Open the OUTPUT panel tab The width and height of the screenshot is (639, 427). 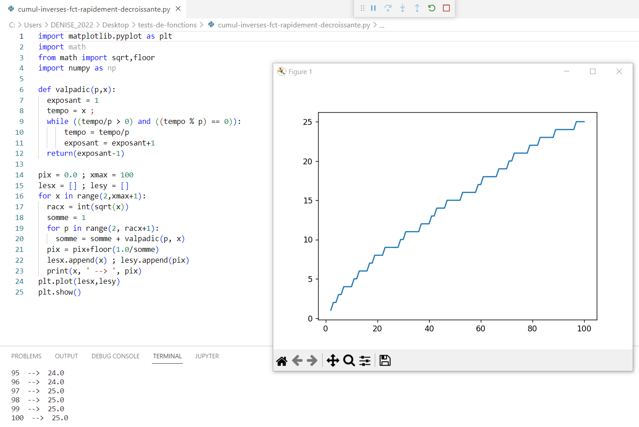pyautogui.click(x=67, y=356)
